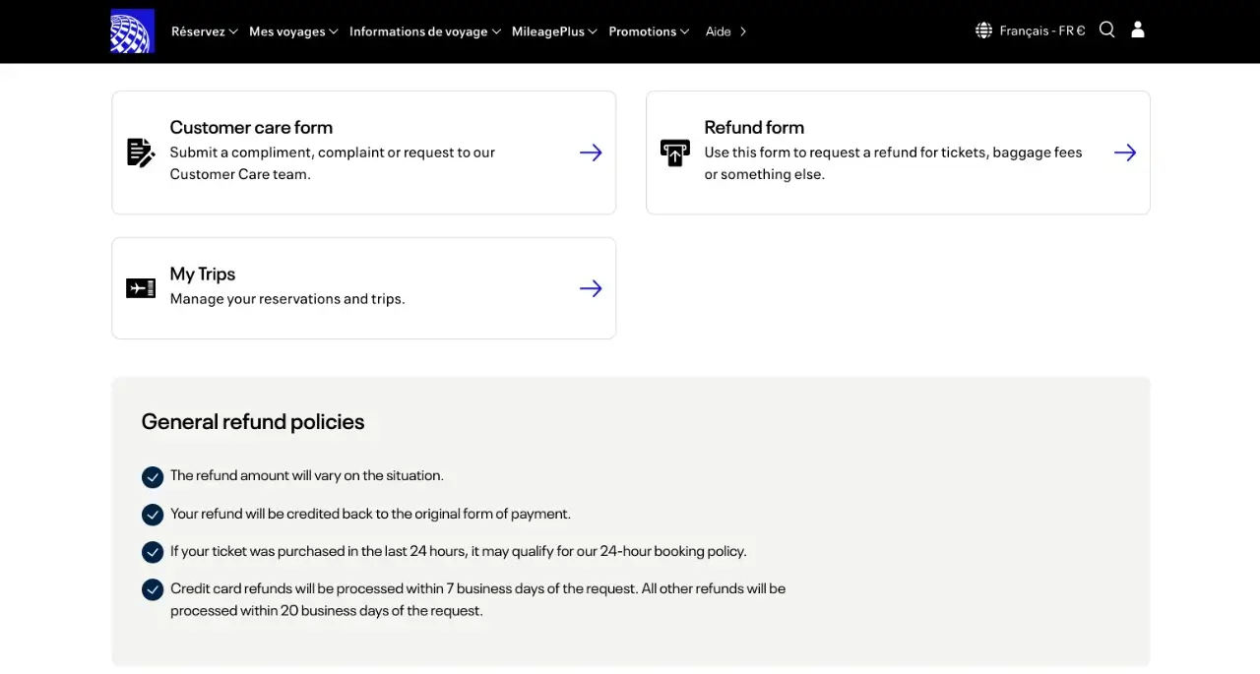Open the user account profile icon
The width and height of the screenshot is (1260, 674).
[1138, 30]
